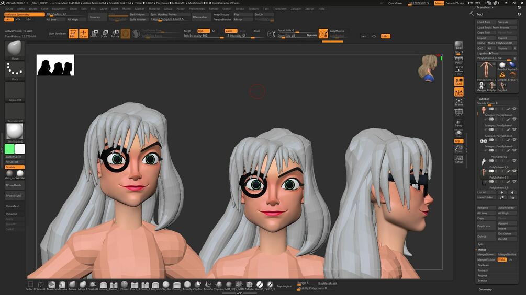The height and width of the screenshot is (295, 526).
Task: Frame the model in view
Action: click(458, 102)
